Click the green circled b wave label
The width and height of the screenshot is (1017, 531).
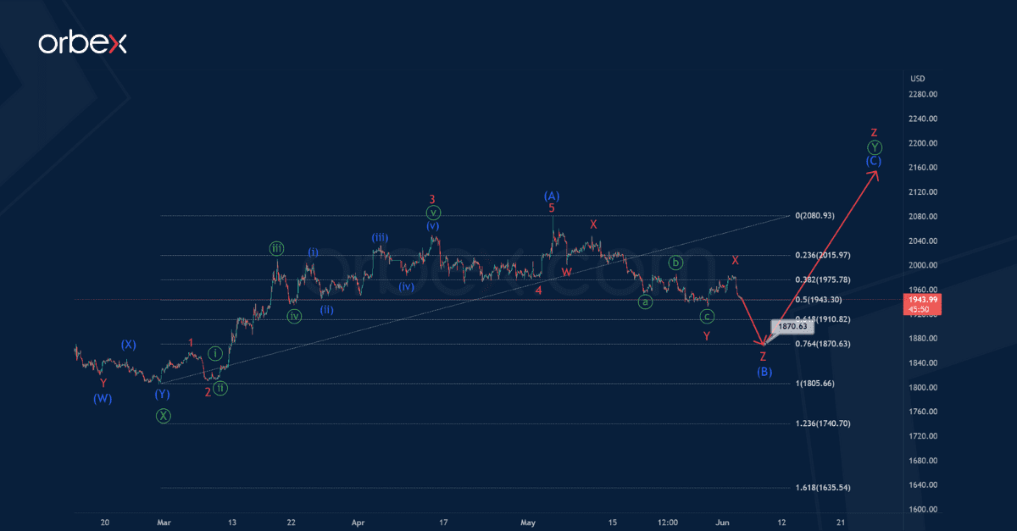675,263
